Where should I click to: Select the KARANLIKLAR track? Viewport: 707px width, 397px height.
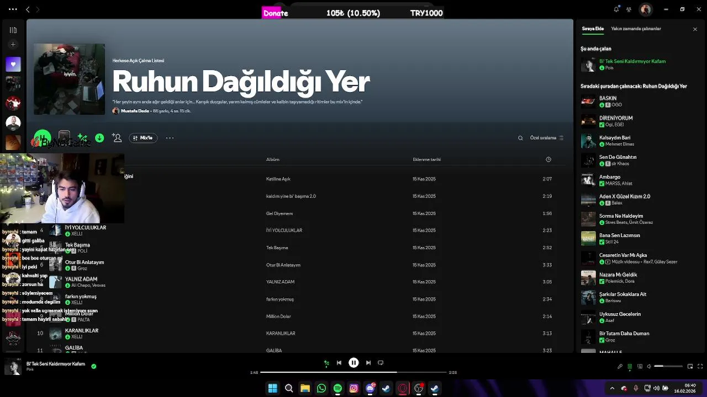point(82,331)
